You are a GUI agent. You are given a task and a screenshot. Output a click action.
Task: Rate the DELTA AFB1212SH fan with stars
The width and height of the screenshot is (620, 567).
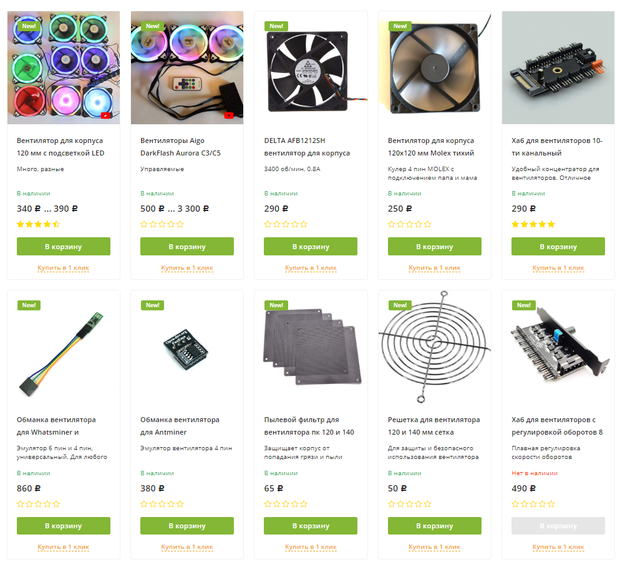point(286,225)
